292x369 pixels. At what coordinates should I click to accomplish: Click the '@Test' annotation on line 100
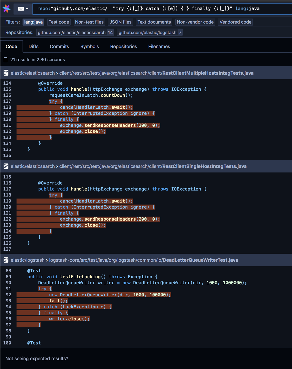(34, 343)
